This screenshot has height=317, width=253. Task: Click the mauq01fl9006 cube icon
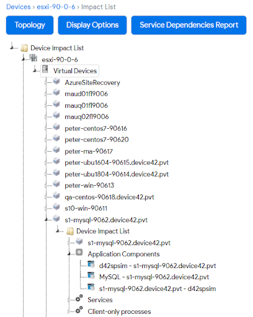(56, 103)
